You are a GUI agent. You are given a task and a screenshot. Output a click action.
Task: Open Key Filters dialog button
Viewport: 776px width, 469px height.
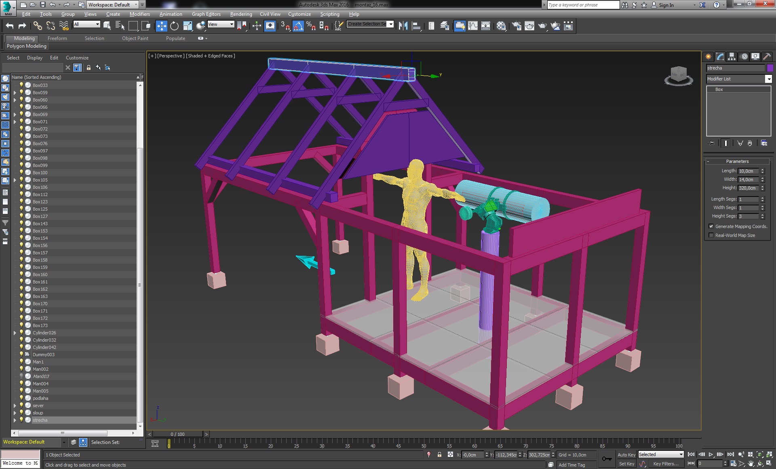click(x=666, y=464)
